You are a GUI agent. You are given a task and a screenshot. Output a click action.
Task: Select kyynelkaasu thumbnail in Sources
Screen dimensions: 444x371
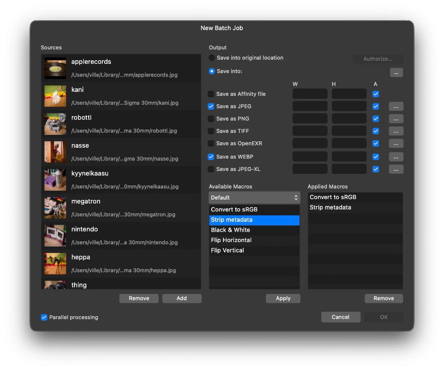point(55,180)
